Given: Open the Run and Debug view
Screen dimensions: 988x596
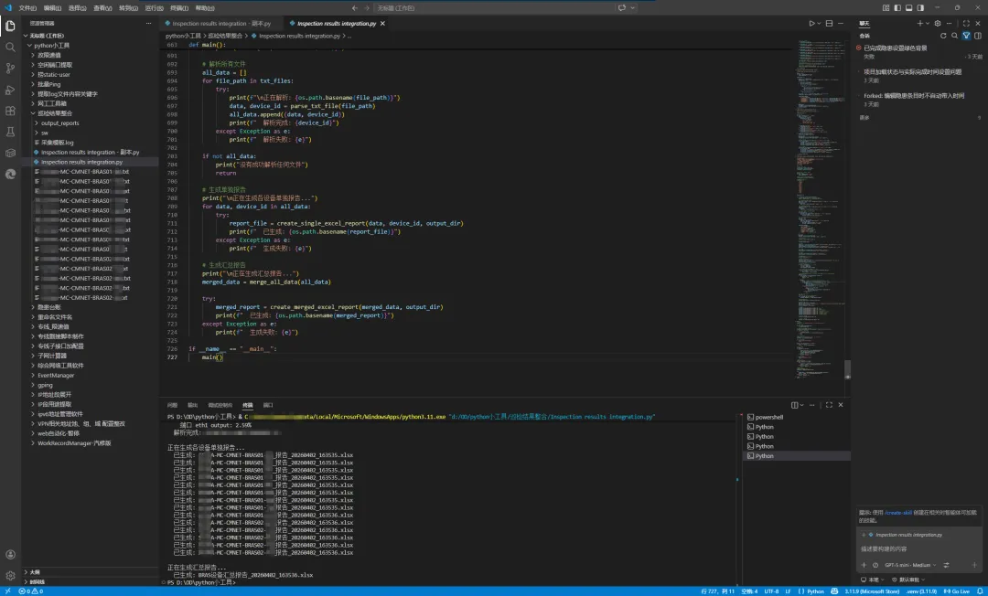Looking at the screenshot, I should pos(10,90).
